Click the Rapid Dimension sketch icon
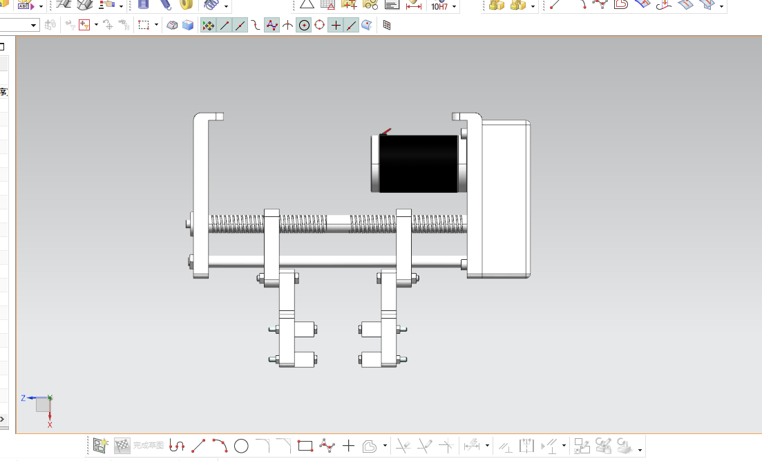This screenshot has height=461, width=762. tap(472, 445)
